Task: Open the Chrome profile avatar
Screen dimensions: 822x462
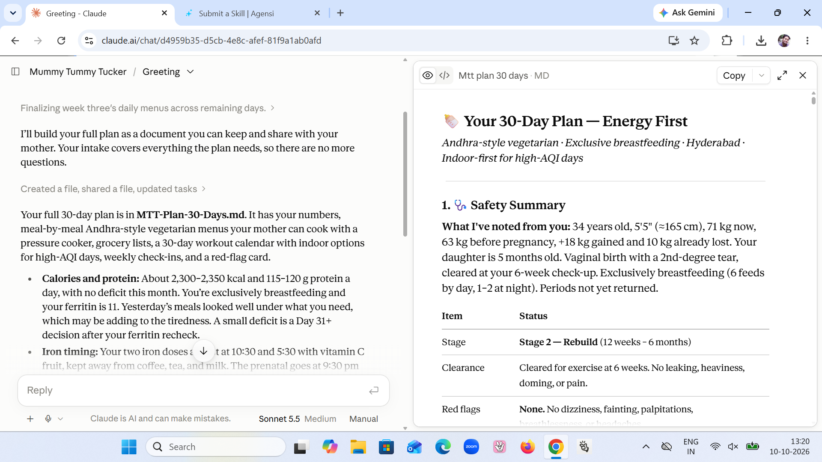Action: (784, 41)
